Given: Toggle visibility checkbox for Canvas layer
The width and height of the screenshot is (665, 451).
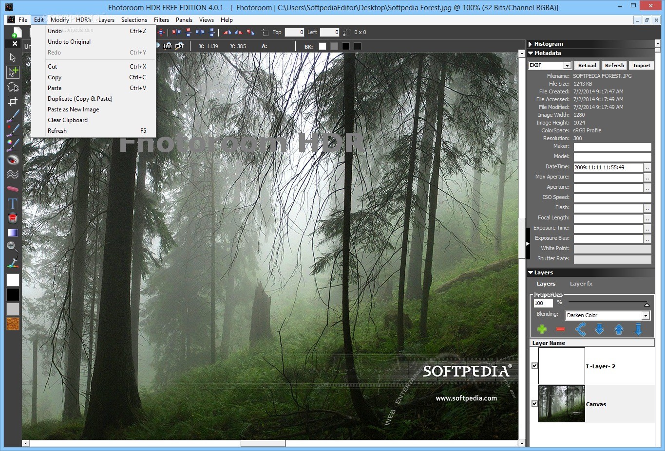Looking at the screenshot, I should pos(534,404).
